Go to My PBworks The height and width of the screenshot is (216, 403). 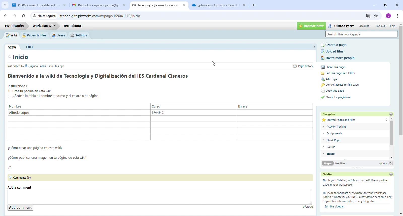14,26
